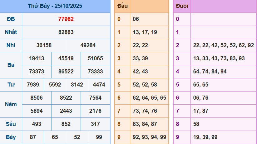Click the Đầu column header
Viewport: 257px width, 144px height.
[x=122, y=6]
